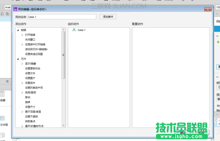Click inside the 用例名称 input field
Screen dimensions: 220x141
coord(62,17)
